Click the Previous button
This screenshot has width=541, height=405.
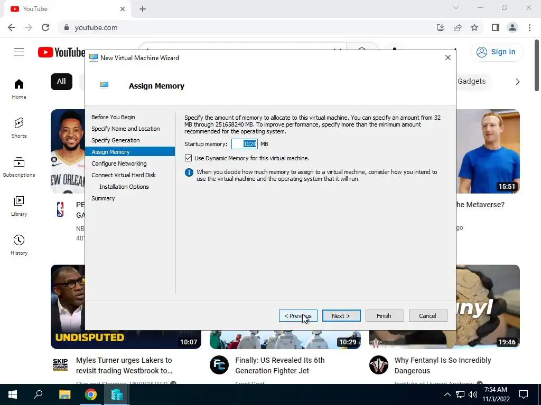(x=298, y=316)
